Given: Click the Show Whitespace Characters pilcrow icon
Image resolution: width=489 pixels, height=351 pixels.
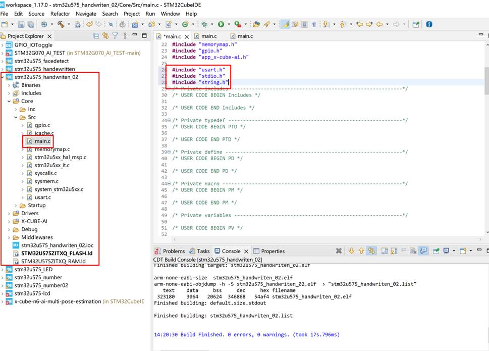Looking at the screenshot, I should tap(314, 24).
